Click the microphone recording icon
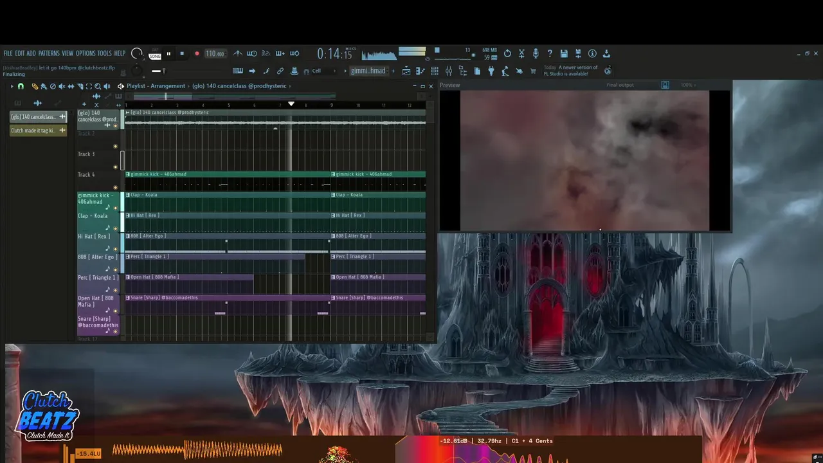Image resolution: width=823 pixels, height=463 pixels. tap(536, 53)
